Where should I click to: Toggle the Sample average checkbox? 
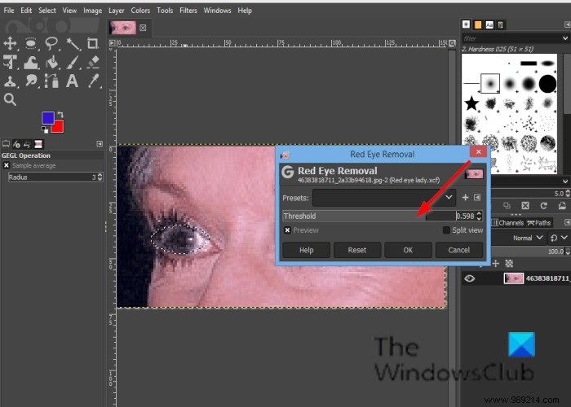[7, 166]
